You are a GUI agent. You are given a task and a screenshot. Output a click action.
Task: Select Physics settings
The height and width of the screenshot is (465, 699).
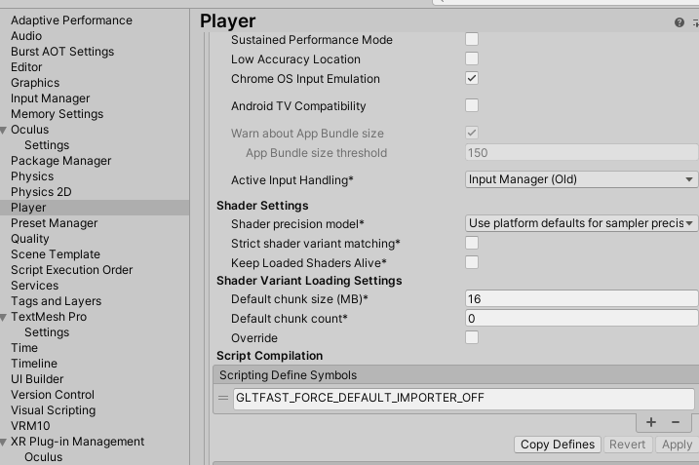click(32, 176)
